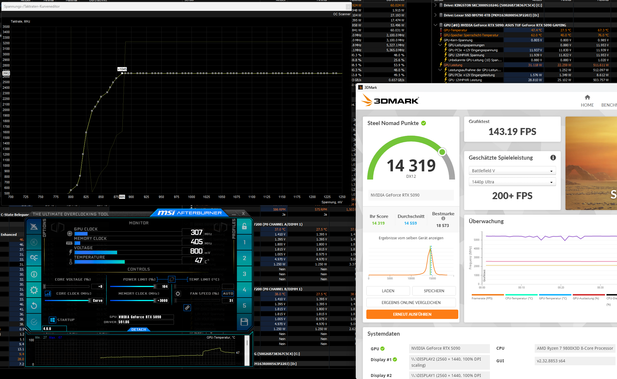The image size is (617, 379).
Task: Open Afterburner settings gear in left sidebar
Action: click(34, 290)
